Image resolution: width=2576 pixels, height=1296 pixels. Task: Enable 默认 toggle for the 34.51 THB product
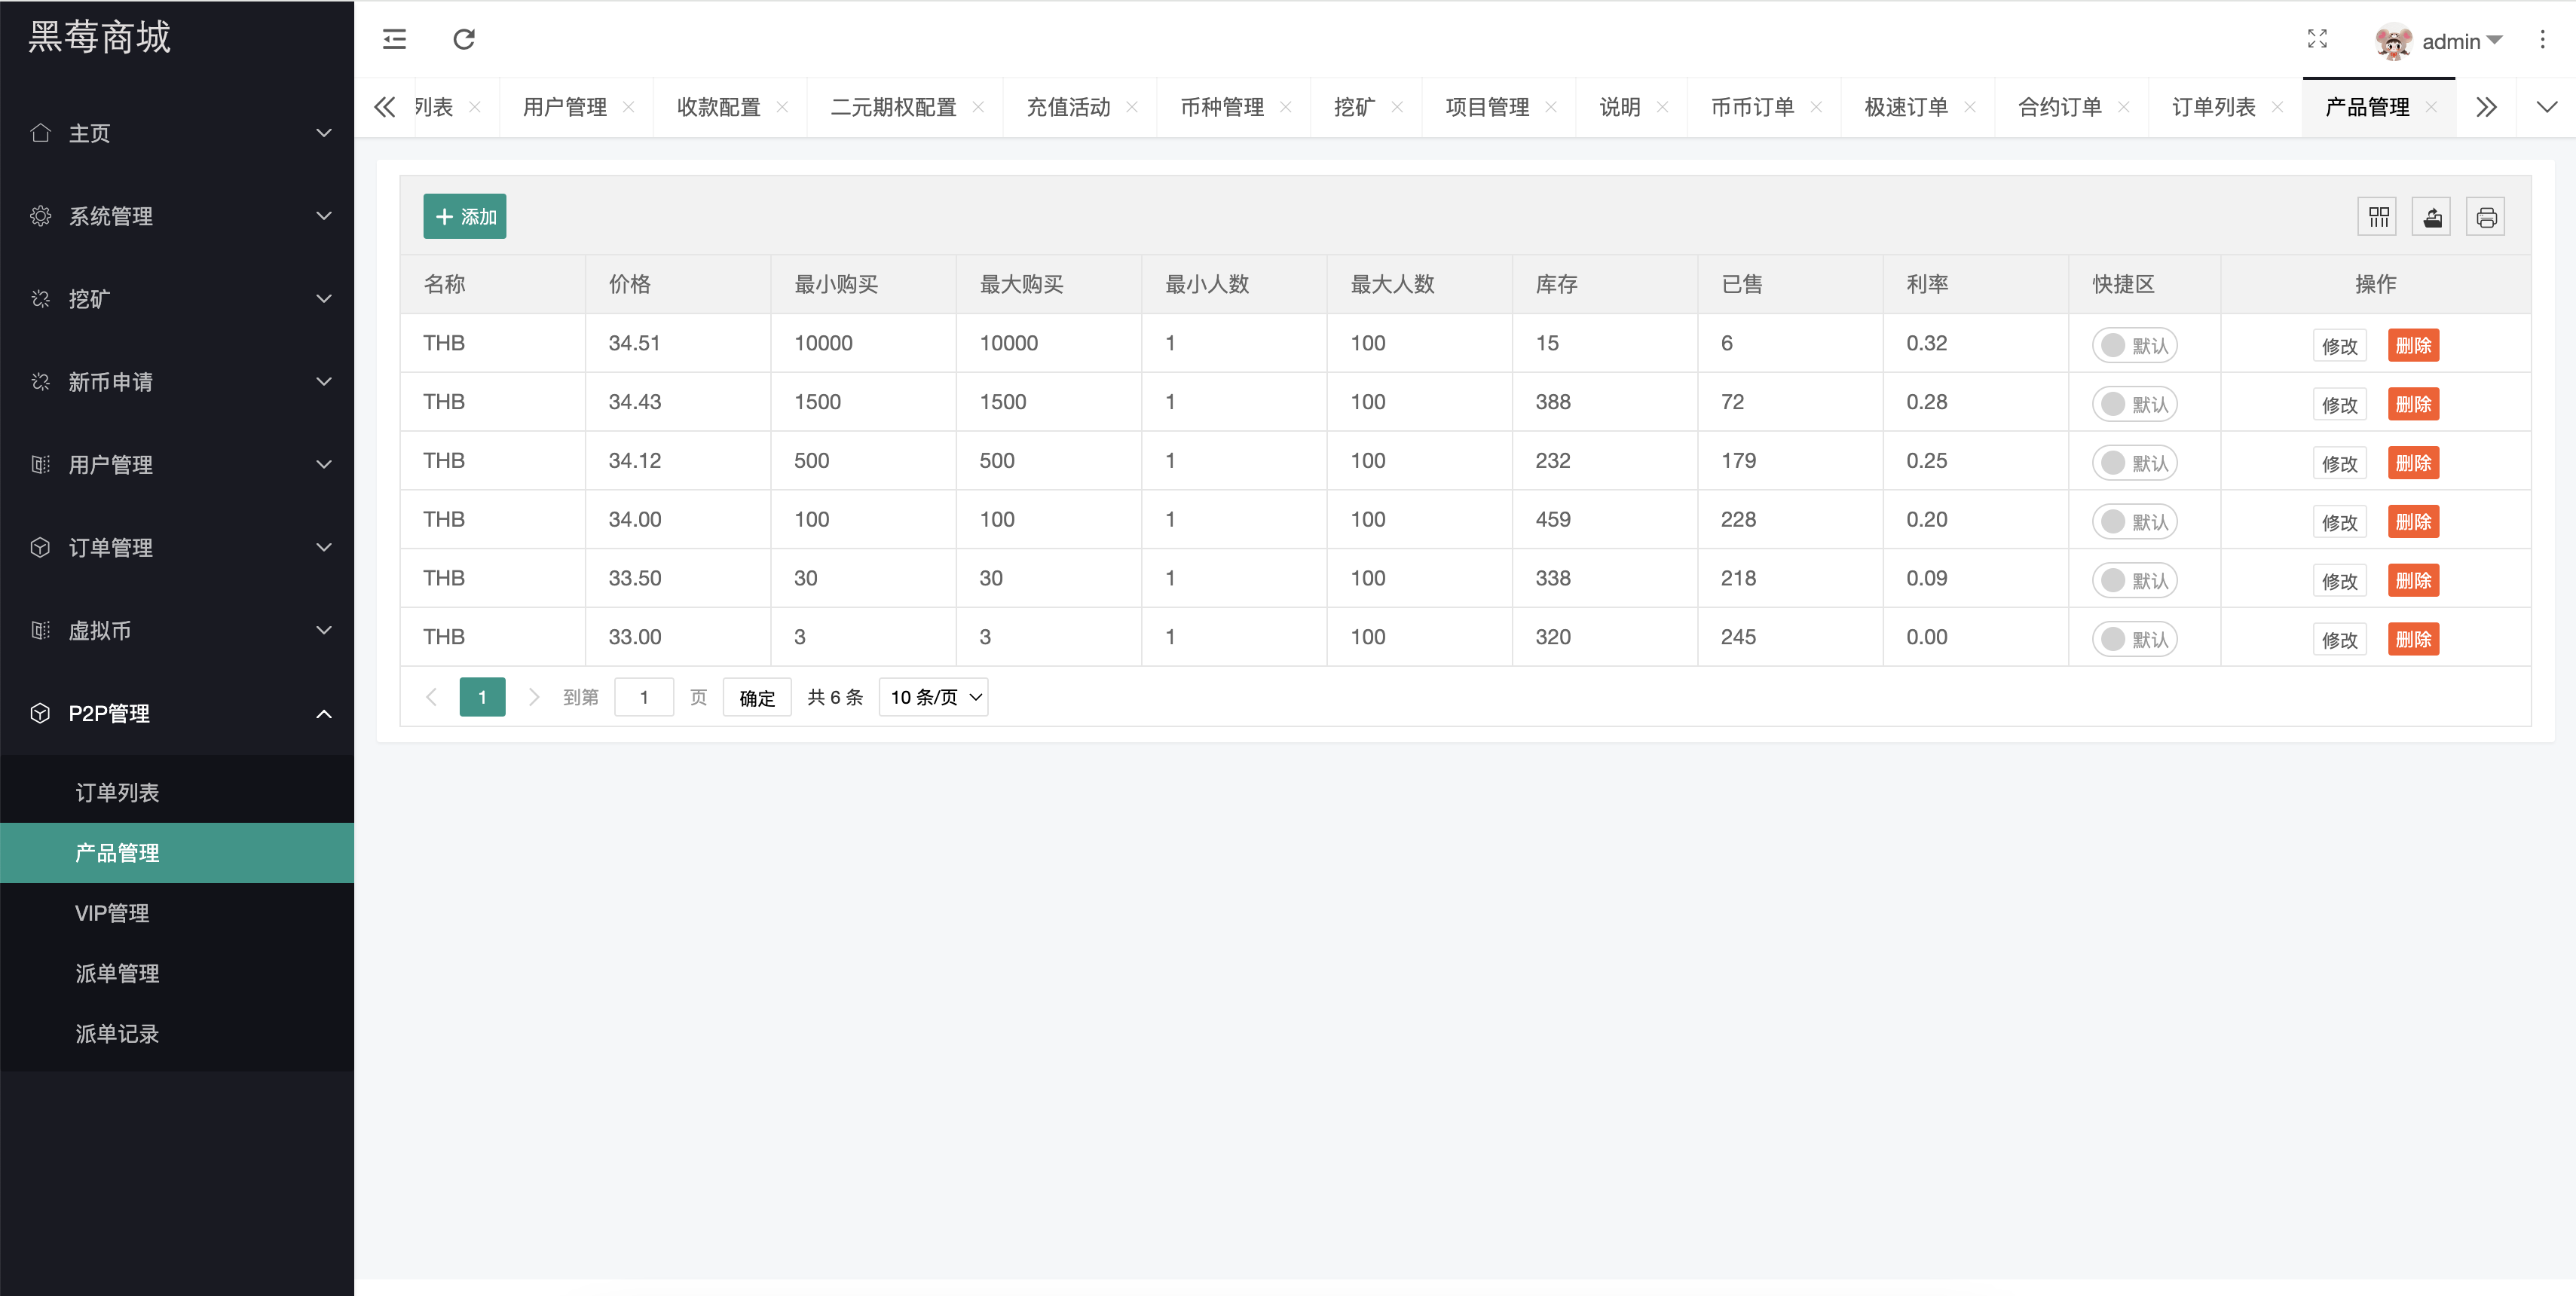pos(2135,344)
